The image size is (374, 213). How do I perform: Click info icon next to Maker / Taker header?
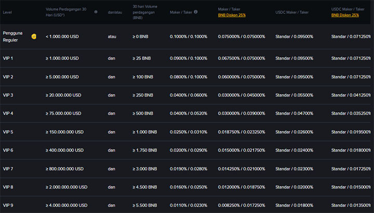[x=196, y=12]
